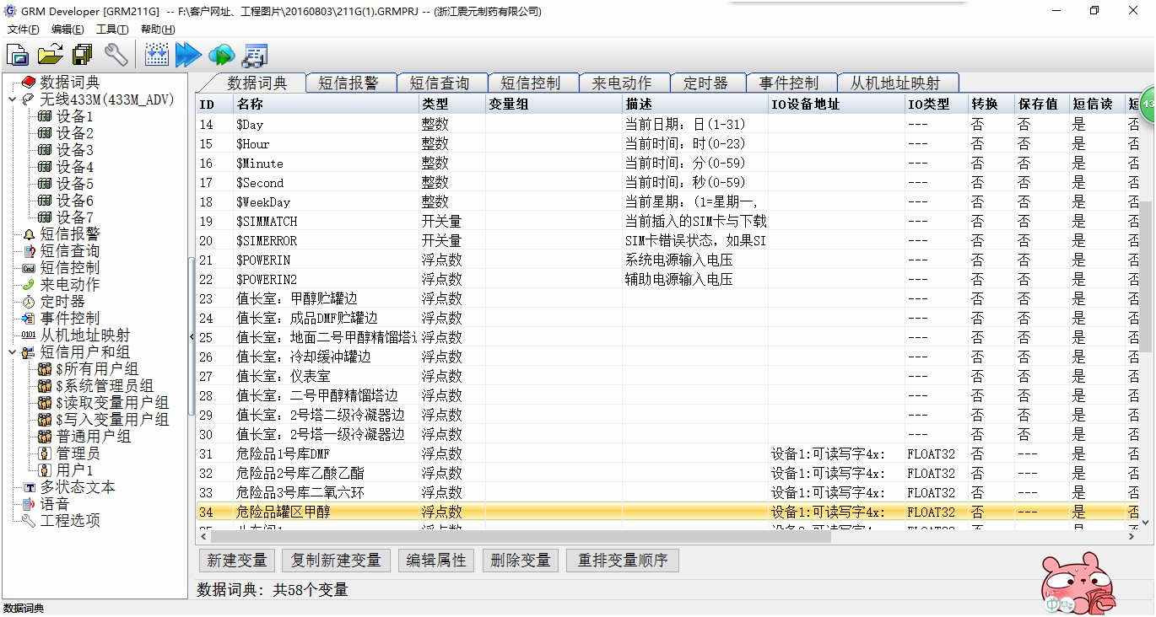Click the open project folder icon
This screenshot has height=617, width=1156.
[51, 55]
